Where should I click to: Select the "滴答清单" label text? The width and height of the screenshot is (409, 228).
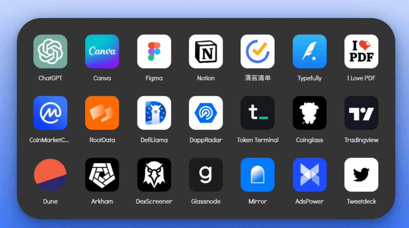click(x=258, y=78)
